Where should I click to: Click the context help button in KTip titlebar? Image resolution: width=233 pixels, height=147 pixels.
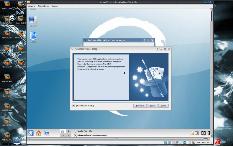[157, 49]
